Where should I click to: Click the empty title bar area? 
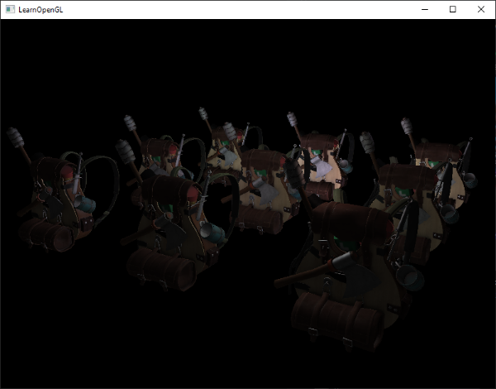pyautogui.click(x=248, y=9)
